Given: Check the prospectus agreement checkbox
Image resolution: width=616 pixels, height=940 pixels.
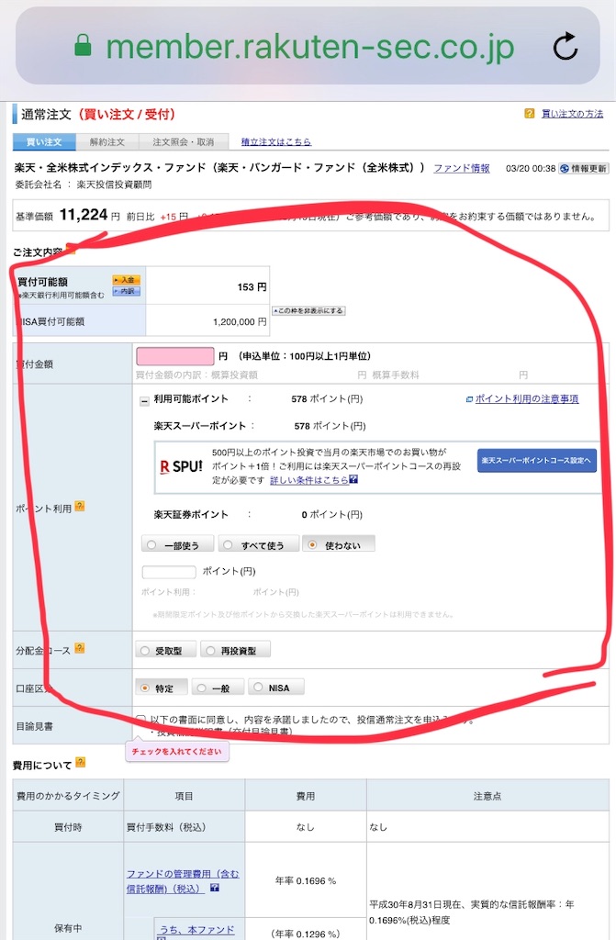Looking at the screenshot, I should (141, 718).
